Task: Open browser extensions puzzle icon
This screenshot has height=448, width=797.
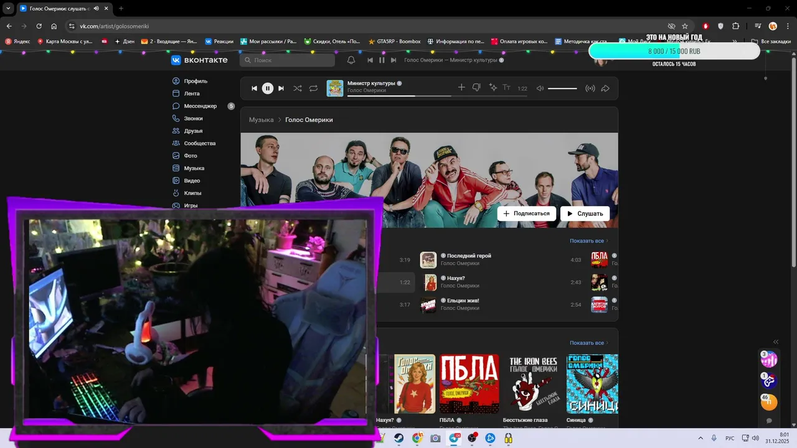Action: (736, 26)
